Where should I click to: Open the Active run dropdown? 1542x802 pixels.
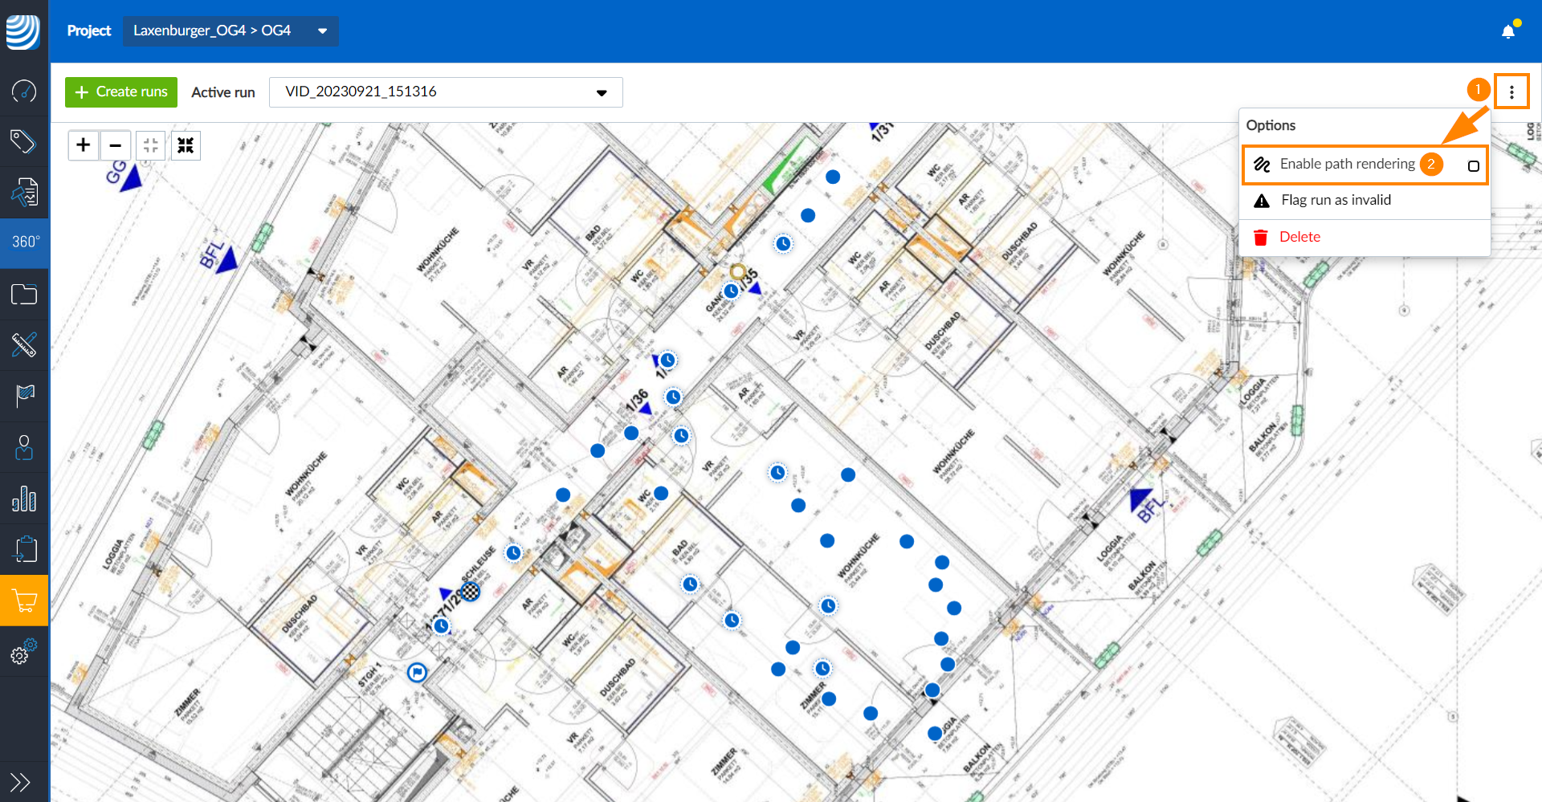(x=446, y=92)
